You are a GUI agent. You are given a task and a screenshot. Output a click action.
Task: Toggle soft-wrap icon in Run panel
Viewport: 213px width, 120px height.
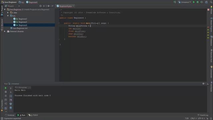pyautogui.click(x=11, y=96)
